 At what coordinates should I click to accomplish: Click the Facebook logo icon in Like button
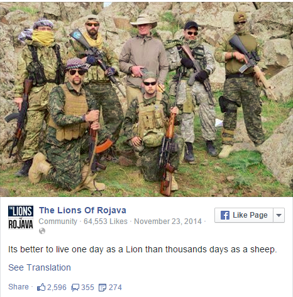click(x=225, y=215)
